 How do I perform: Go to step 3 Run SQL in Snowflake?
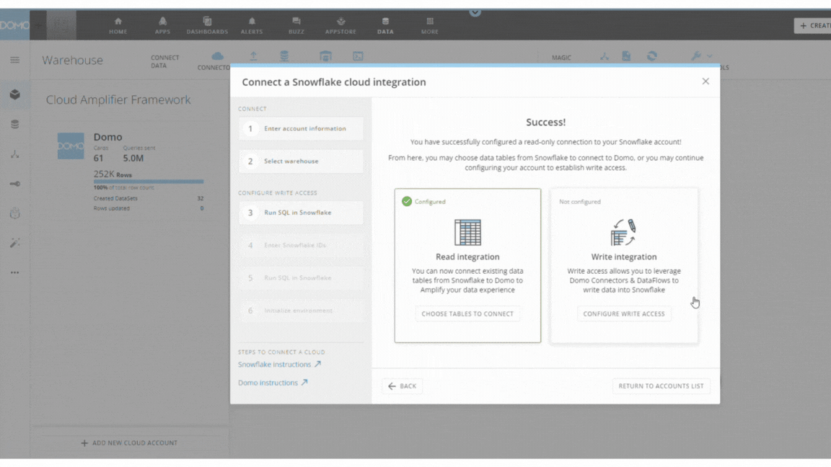(x=301, y=213)
